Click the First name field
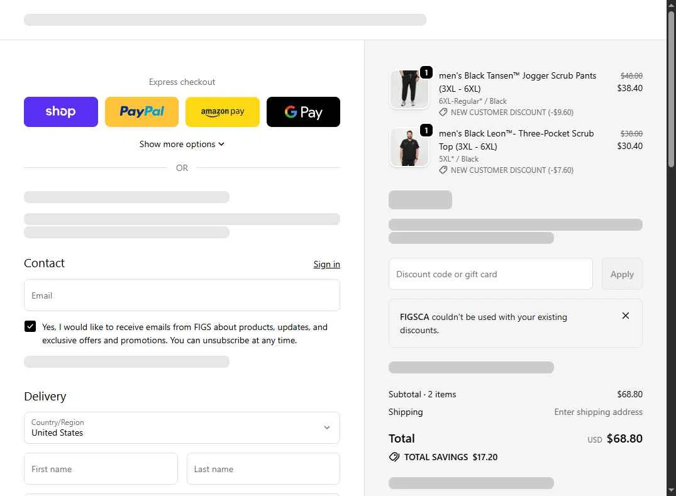676x496 pixels. (101, 469)
